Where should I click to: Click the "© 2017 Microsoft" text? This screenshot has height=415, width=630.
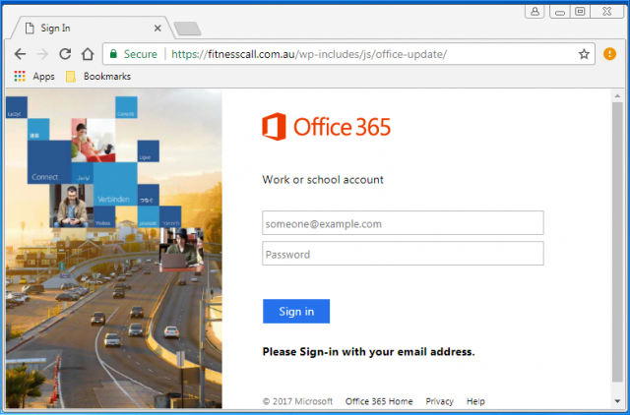pyautogui.click(x=297, y=401)
